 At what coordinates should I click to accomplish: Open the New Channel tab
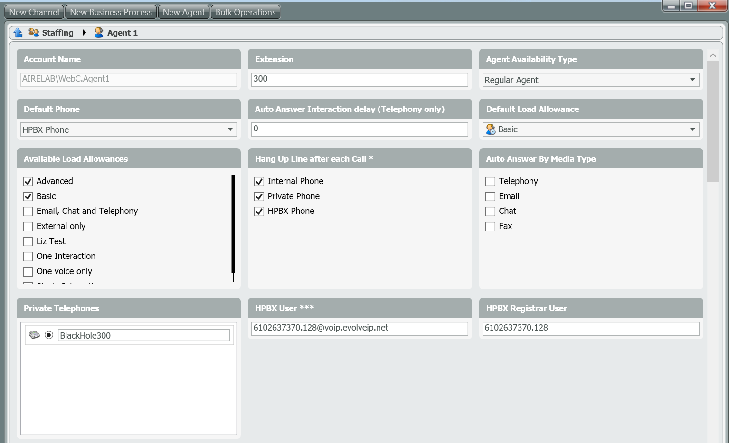pos(34,12)
